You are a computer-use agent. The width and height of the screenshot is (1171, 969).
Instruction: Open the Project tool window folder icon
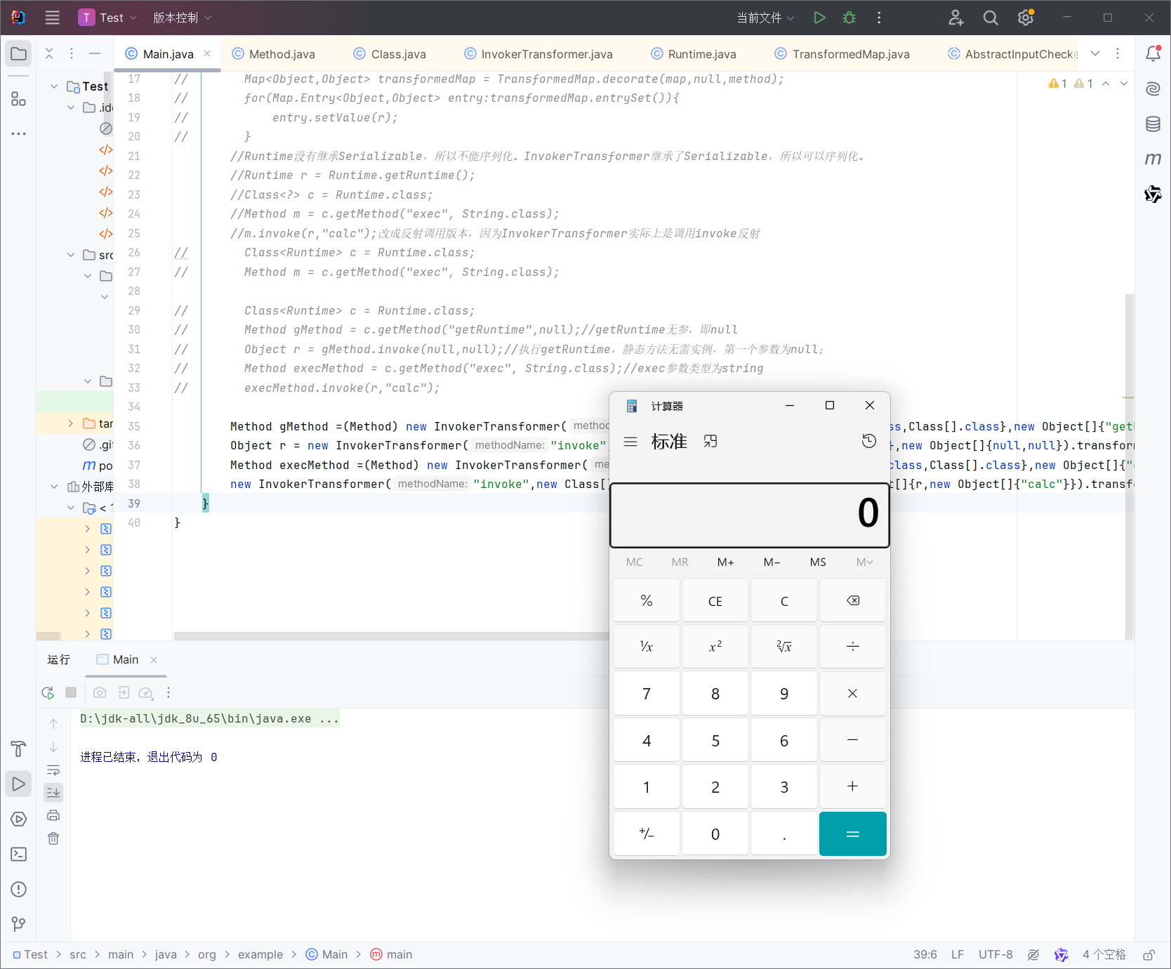point(19,54)
